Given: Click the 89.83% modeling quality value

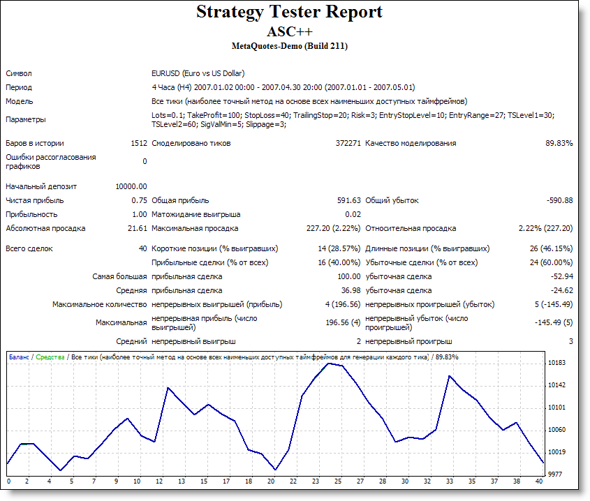Looking at the screenshot, I should [x=559, y=143].
